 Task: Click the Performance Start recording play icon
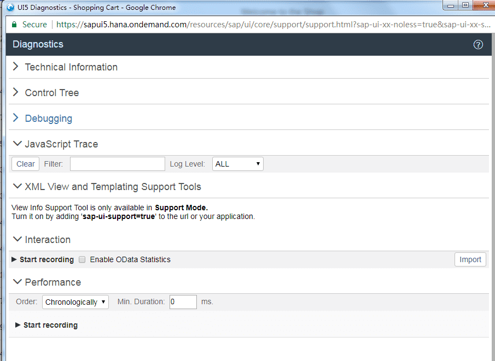pyautogui.click(x=18, y=325)
